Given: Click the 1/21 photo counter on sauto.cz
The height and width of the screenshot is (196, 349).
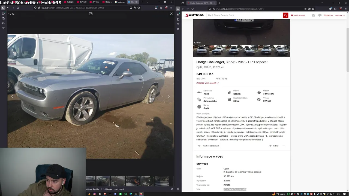Looking at the screenshot, I should (x=197, y=43).
